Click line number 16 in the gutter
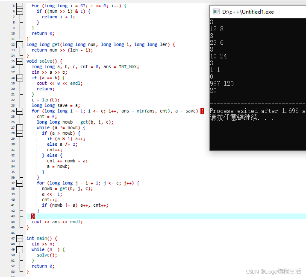306x277 pixels. click(x=13, y=67)
